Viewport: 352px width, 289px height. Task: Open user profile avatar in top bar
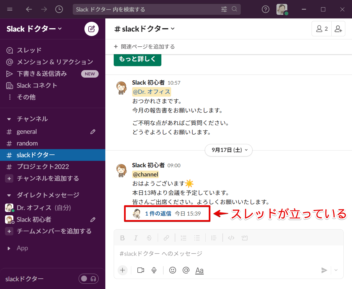tap(282, 9)
